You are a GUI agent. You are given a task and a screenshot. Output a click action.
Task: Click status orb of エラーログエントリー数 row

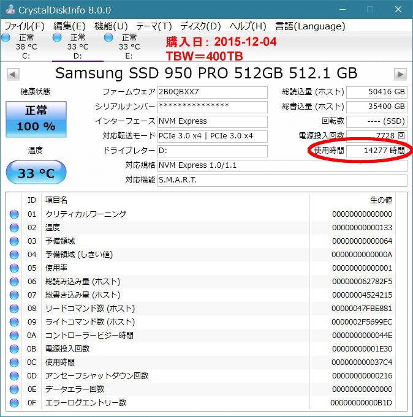(14, 403)
